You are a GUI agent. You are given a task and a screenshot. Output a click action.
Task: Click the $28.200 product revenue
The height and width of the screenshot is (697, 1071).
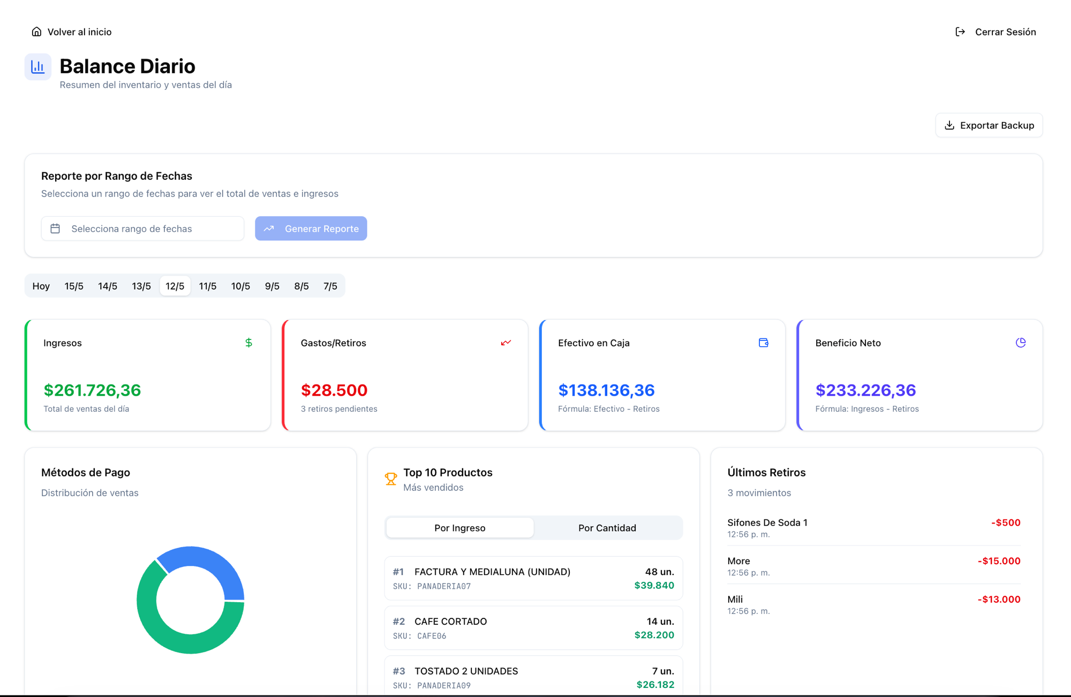[x=654, y=635]
